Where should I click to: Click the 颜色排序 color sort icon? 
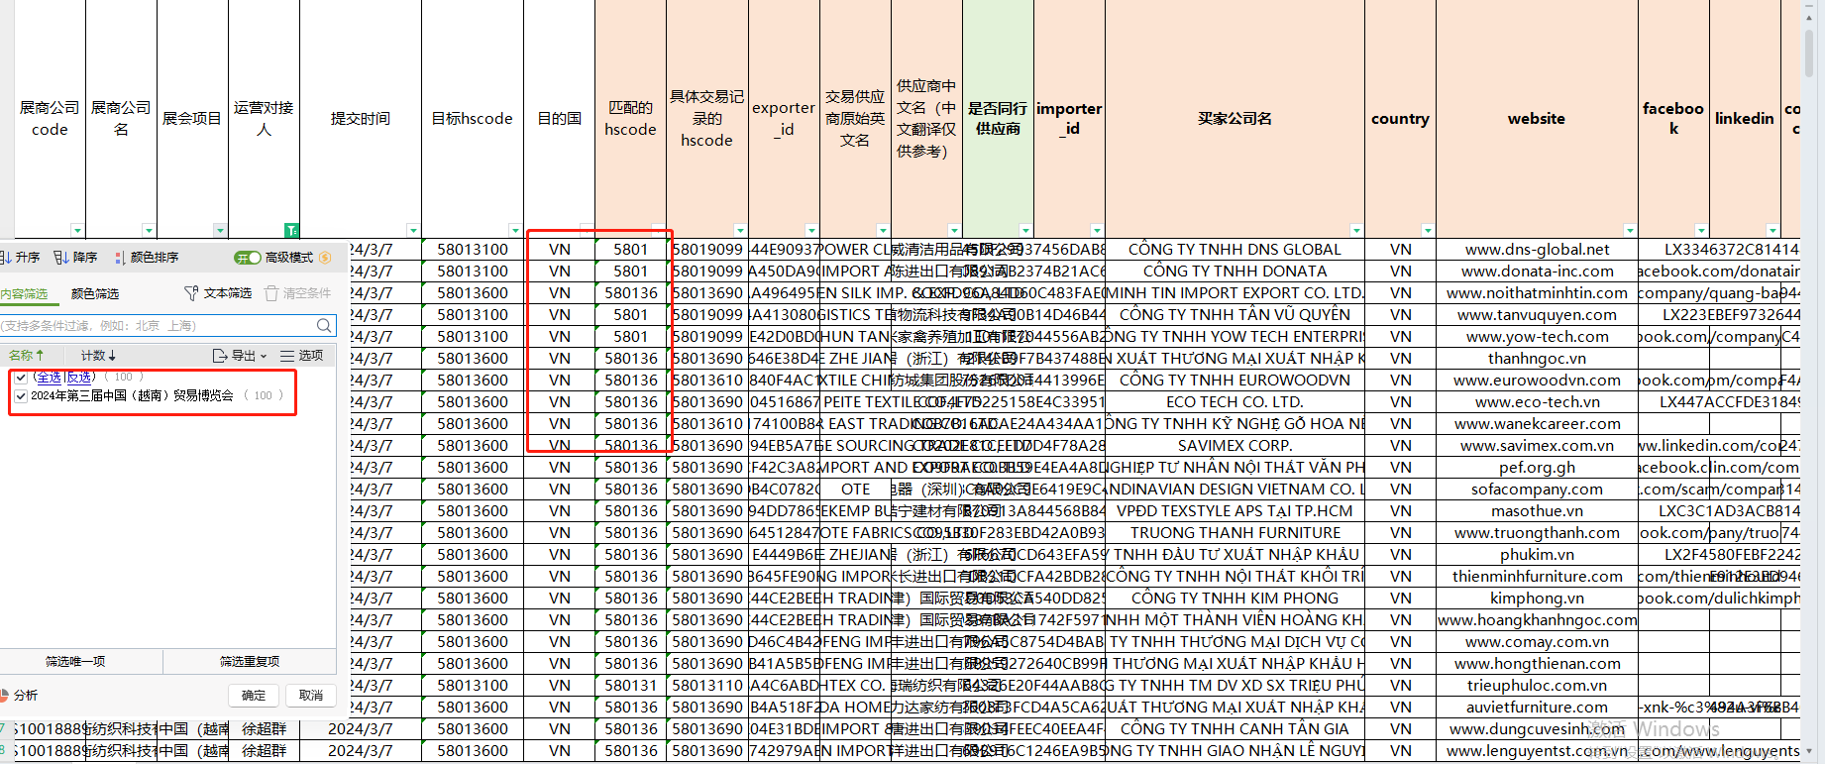(120, 258)
